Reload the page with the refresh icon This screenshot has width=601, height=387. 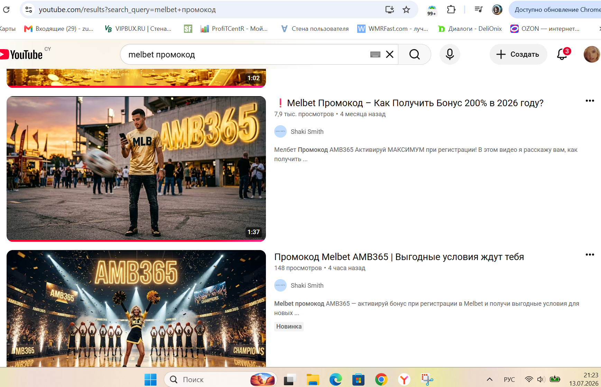pyautogui.click(x=6, y=10)
